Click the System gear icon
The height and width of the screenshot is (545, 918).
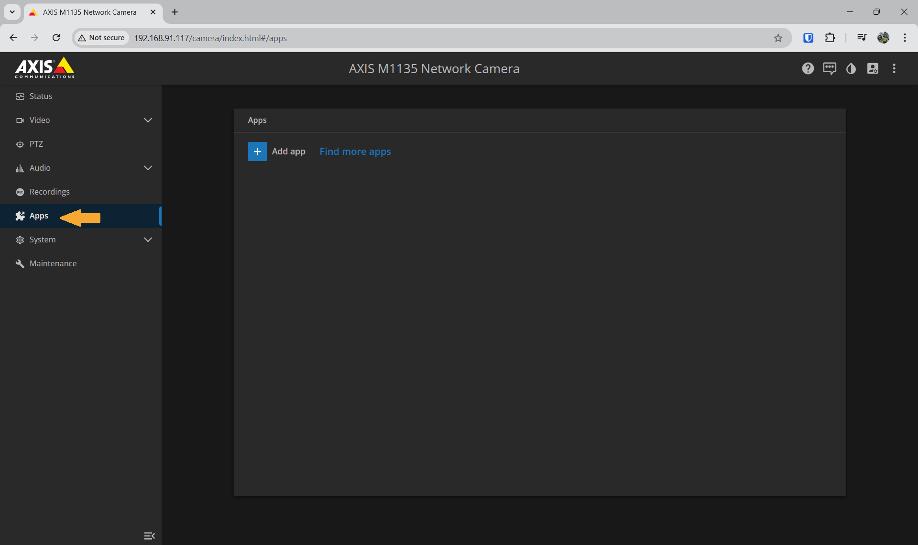(20, 240)
